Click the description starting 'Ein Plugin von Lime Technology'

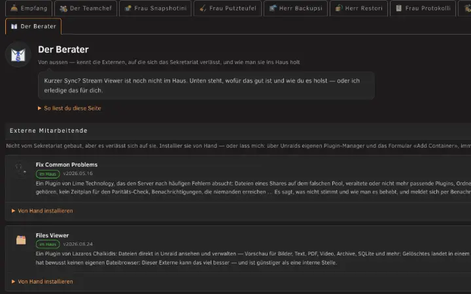[253, 188]
